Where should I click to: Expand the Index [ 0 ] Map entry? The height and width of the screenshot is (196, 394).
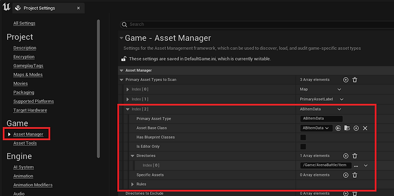point(128,90)
